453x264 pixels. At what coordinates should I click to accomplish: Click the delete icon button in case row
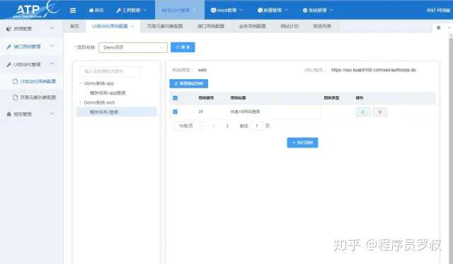tap(380, 112)
